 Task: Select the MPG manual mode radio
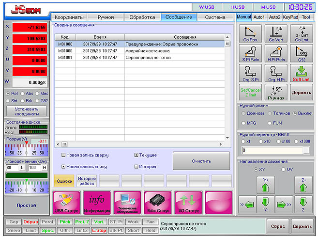click(243, 123)
